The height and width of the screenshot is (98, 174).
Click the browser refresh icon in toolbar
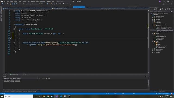48,4
